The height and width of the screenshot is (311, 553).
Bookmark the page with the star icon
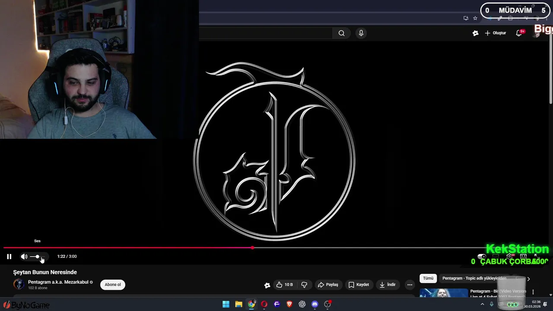[475, 18]
